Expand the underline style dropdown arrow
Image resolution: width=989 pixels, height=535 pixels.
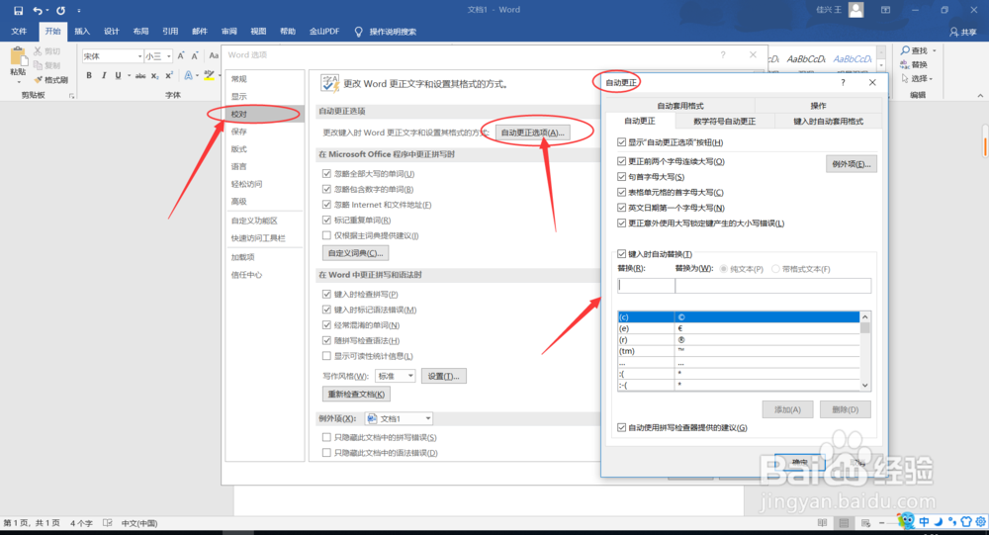(x=129, y=76)
